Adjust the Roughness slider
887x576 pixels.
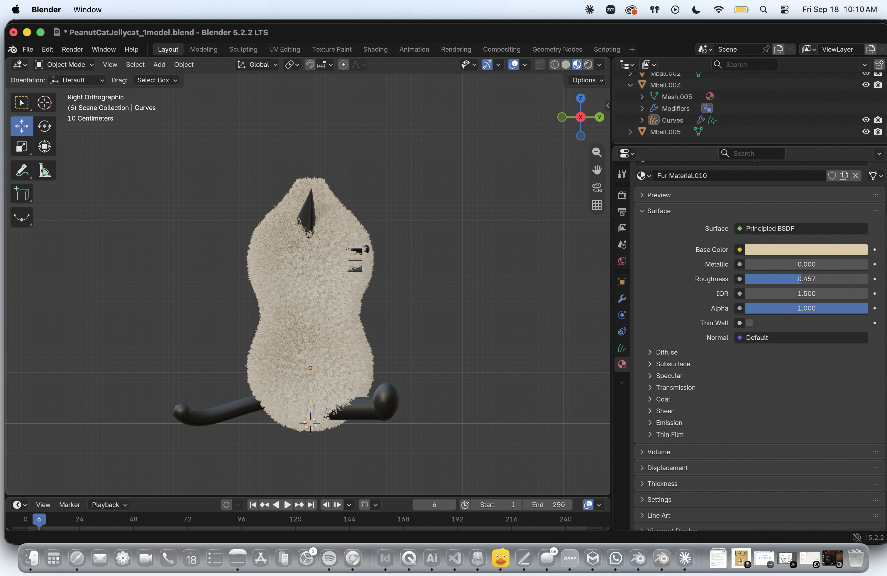tap(807, 279)
